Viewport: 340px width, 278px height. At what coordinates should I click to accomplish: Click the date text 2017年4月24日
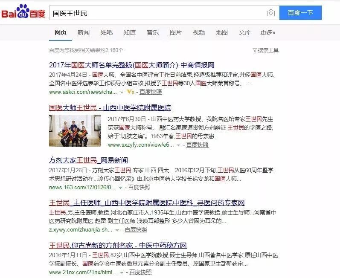coord(68,75)
